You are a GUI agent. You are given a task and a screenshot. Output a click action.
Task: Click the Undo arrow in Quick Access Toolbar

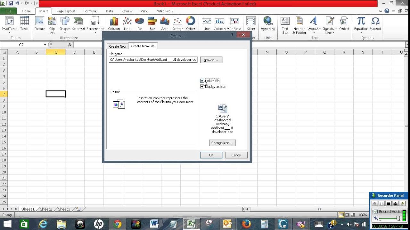(x=17, y=4)
